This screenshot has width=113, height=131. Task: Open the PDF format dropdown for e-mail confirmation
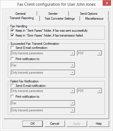[90, 53]
